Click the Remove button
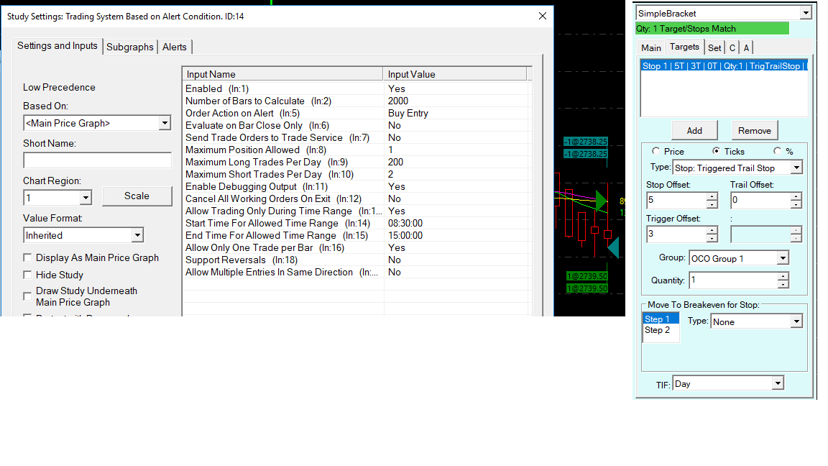This screenshot has width=828, height=466. coord(755,130)
